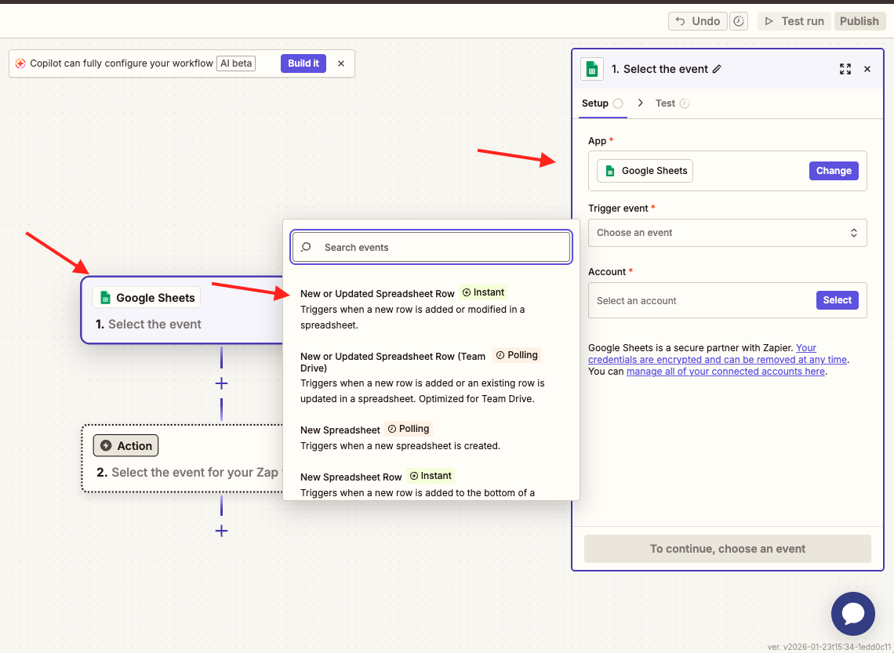This screenshot has height=653, width=894.
Task: Click Google Sheets chip on trigger step
Action: point(147,297)
